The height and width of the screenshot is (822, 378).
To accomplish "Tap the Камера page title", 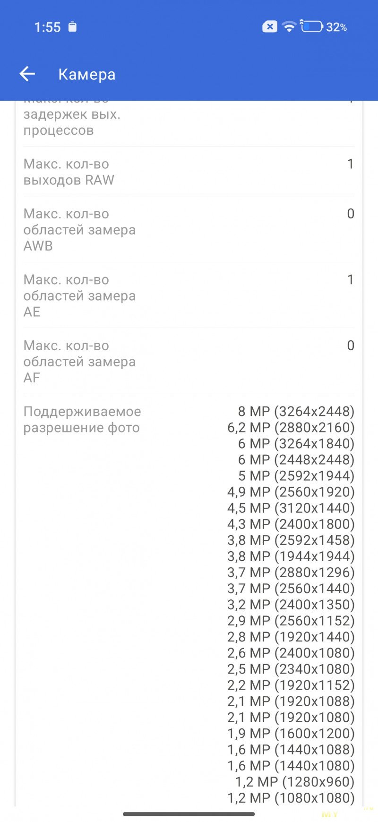I will (87, 74).
